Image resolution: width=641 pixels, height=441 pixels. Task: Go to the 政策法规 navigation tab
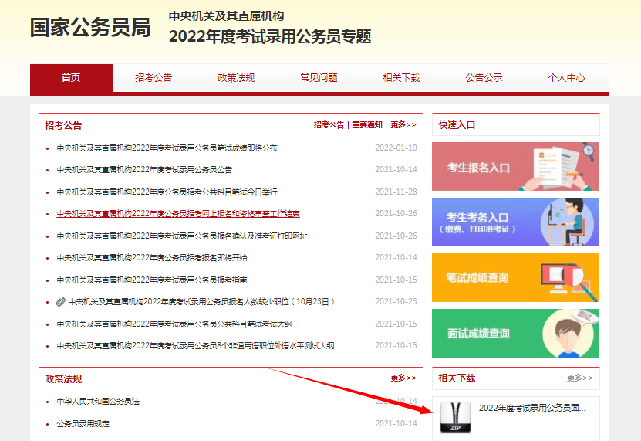[x=236, y=78]
